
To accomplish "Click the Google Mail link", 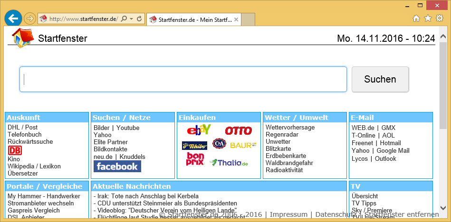I will (393, 150).
